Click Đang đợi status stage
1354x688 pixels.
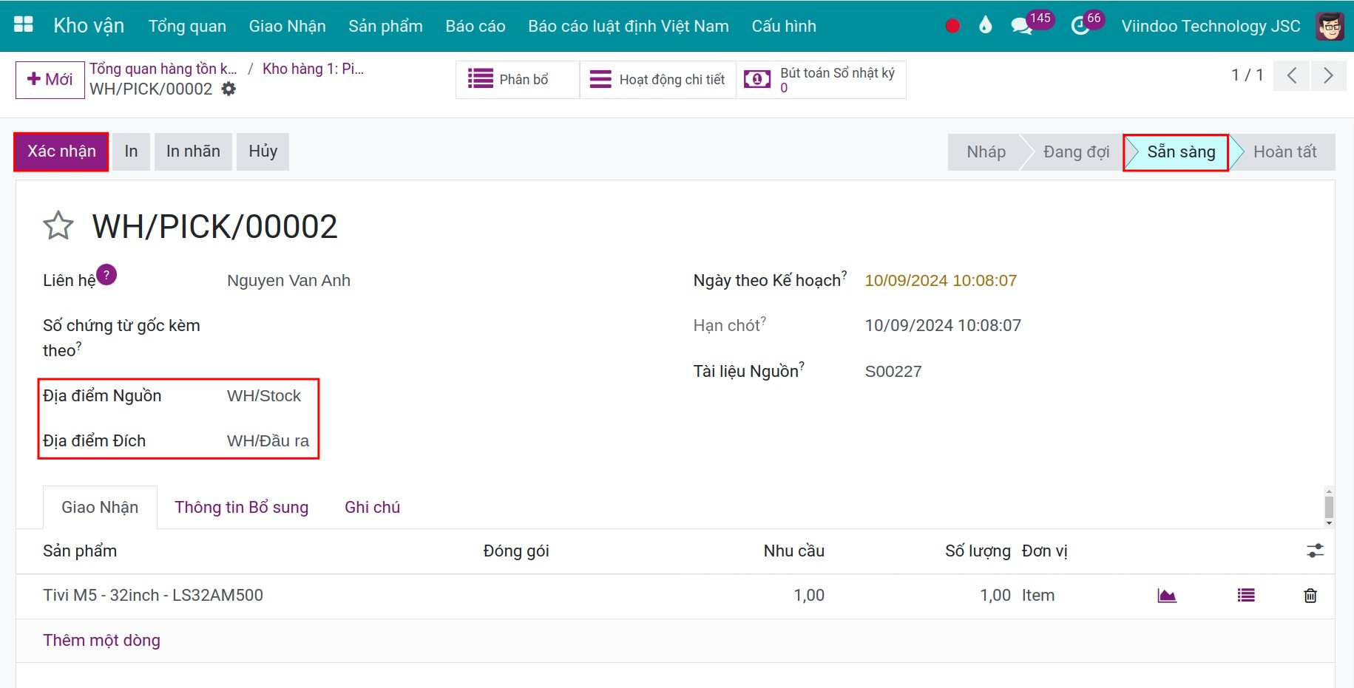pyautogui.click(x=1076, y=152)
